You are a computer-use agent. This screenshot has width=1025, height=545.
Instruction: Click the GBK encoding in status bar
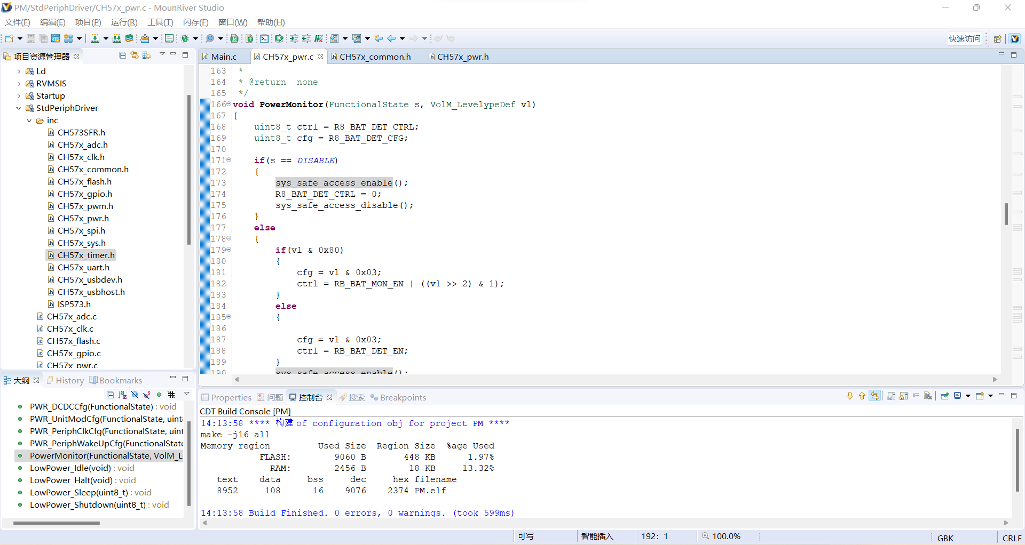pyautogui.click(x=945, y=538)
